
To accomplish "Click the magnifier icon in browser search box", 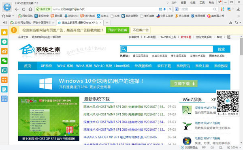I will (215, 9).
